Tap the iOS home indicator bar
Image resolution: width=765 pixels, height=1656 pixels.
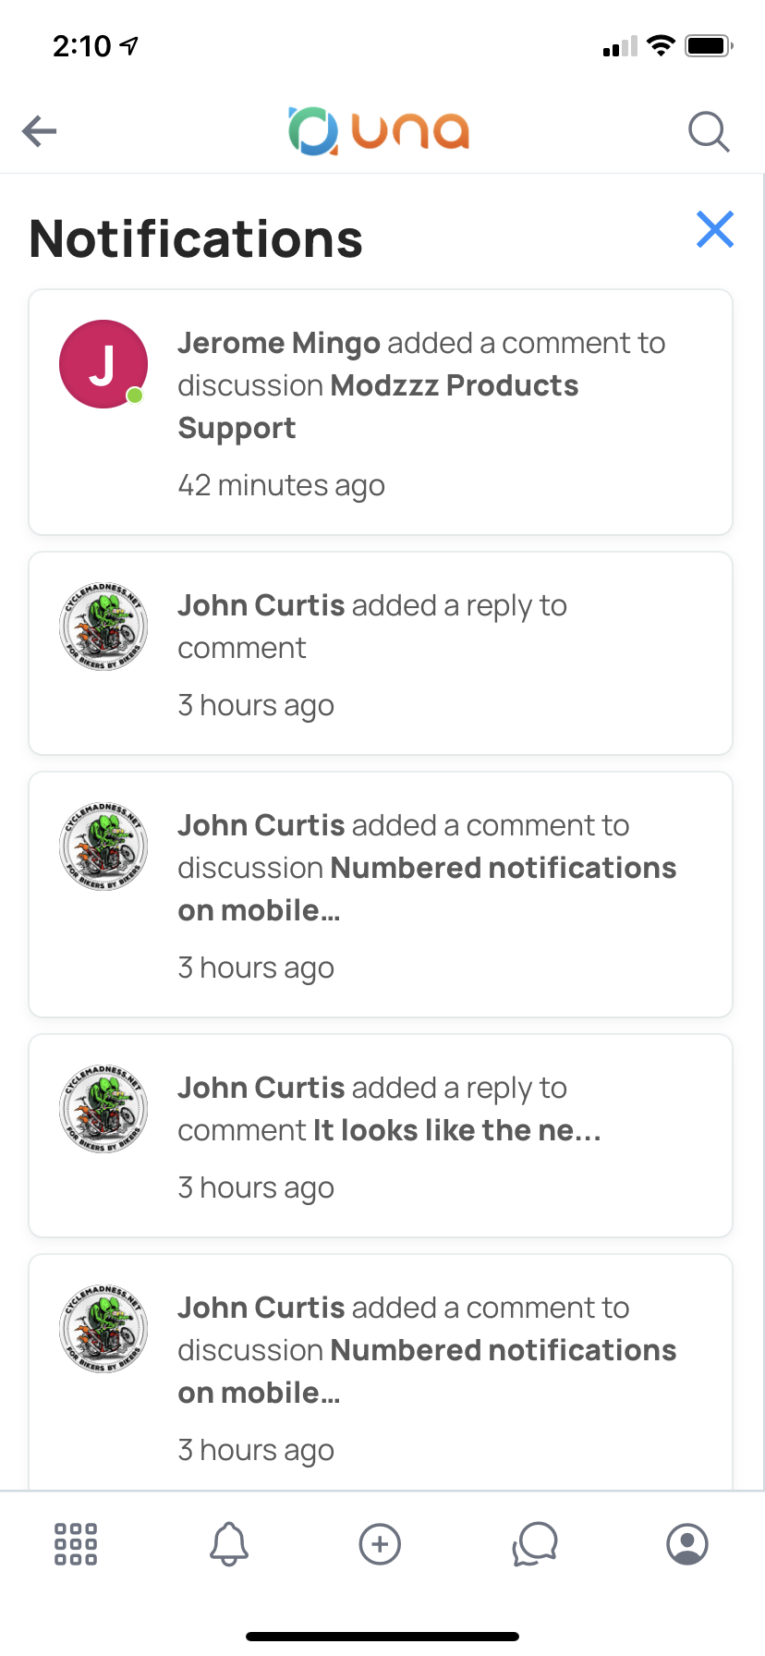pos(382,1636)
